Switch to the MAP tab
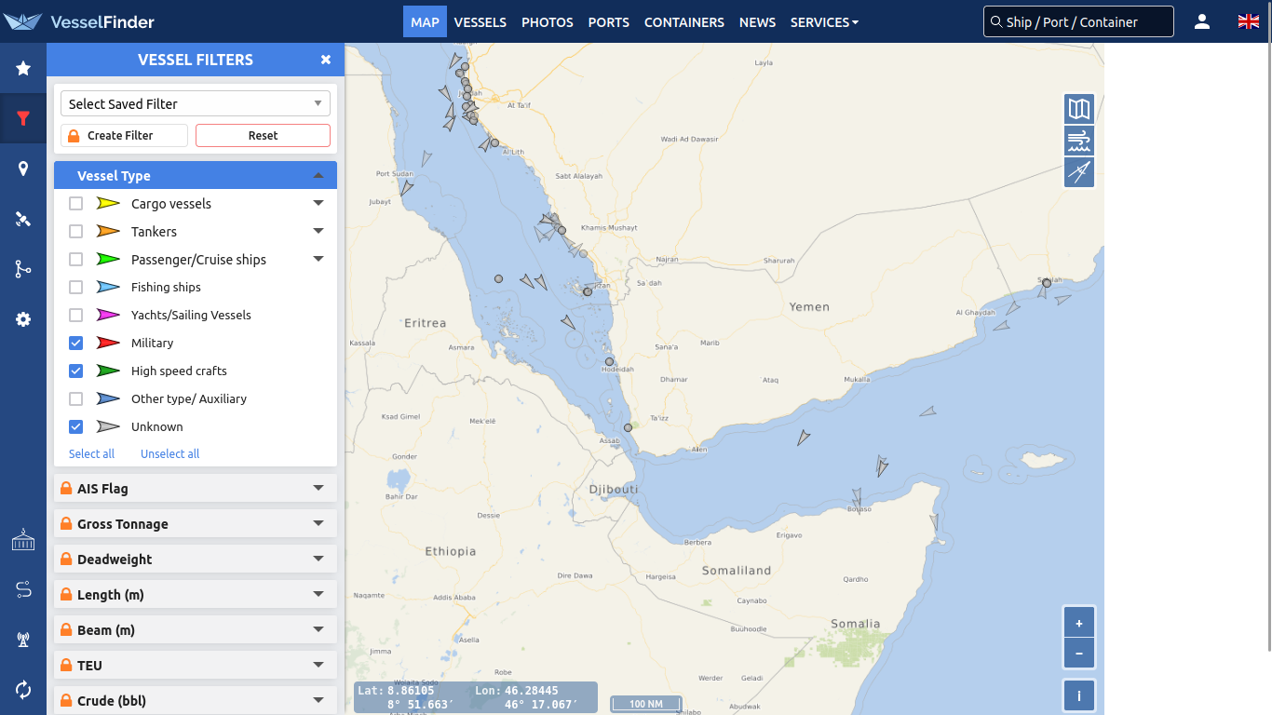The image size is (1272, 715). pos(425,21)
